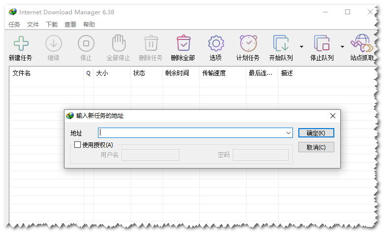Expand the 开始队列 dropdown arrow
The height and width of the screenshot is (236, 387).
(301, 47)
